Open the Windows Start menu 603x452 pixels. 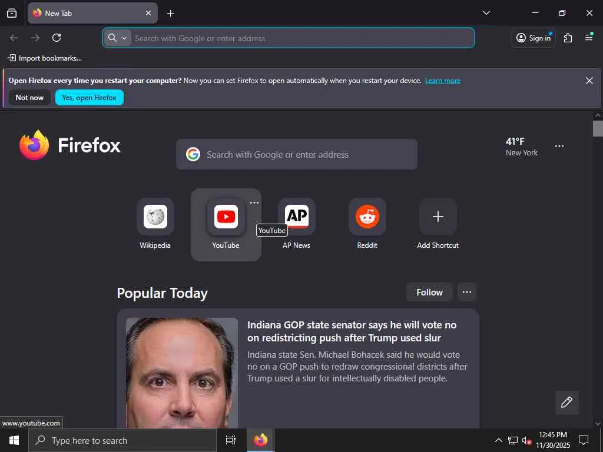[14, 440]
